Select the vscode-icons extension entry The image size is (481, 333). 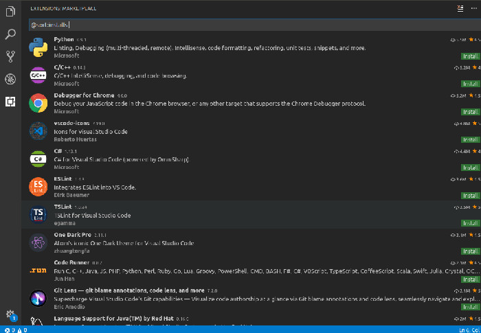(206, 131)
